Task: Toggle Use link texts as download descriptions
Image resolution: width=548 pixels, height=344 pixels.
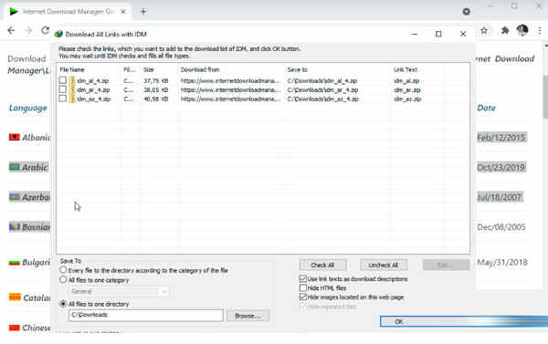Action: [303, 278]
